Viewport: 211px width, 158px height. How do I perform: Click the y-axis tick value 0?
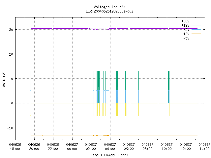point(12,103)
